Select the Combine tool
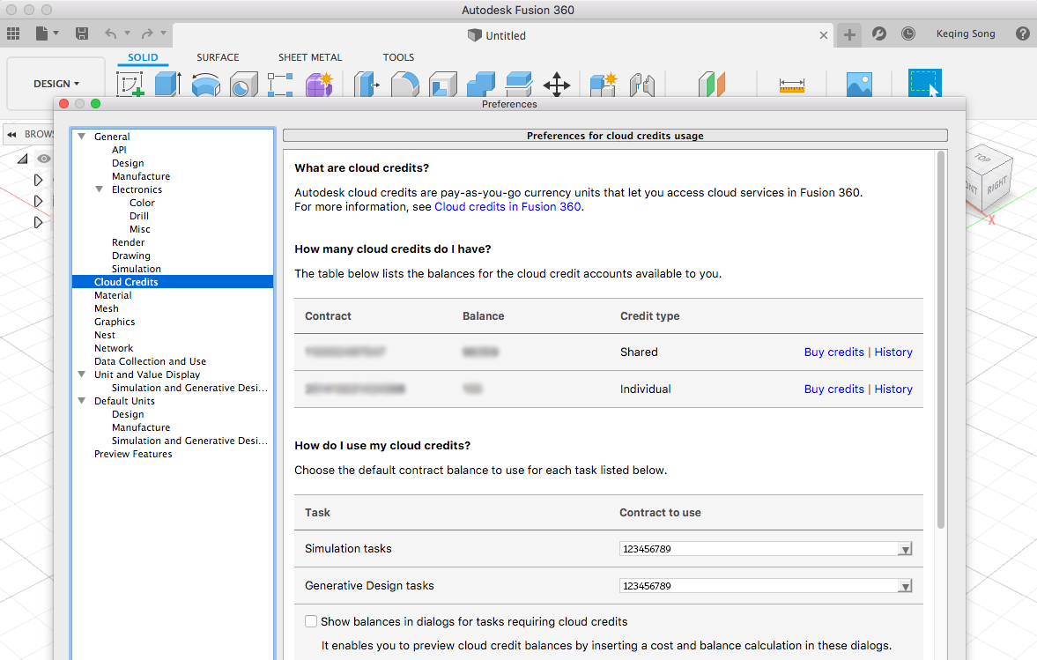 click(481, 84)
